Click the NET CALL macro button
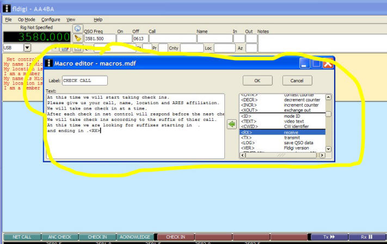This screenshot has width=387, height=244. (22, 237)
